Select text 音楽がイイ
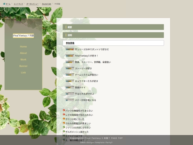The image size is (193, 145). pyautogui.click(x=80, y=88)
